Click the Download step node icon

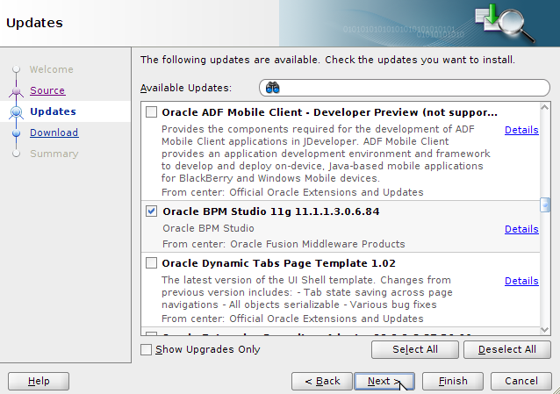tap(16, 133)
